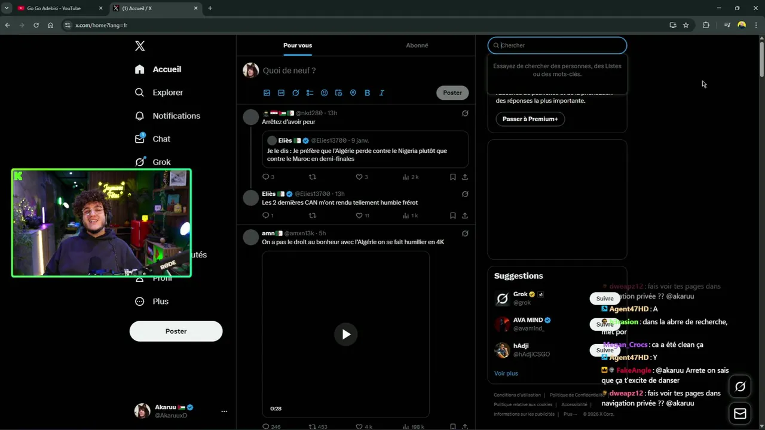This screenshot has height=430, width=765.
Task: Open Chrome three-dot menu
Action: (757, 25)
